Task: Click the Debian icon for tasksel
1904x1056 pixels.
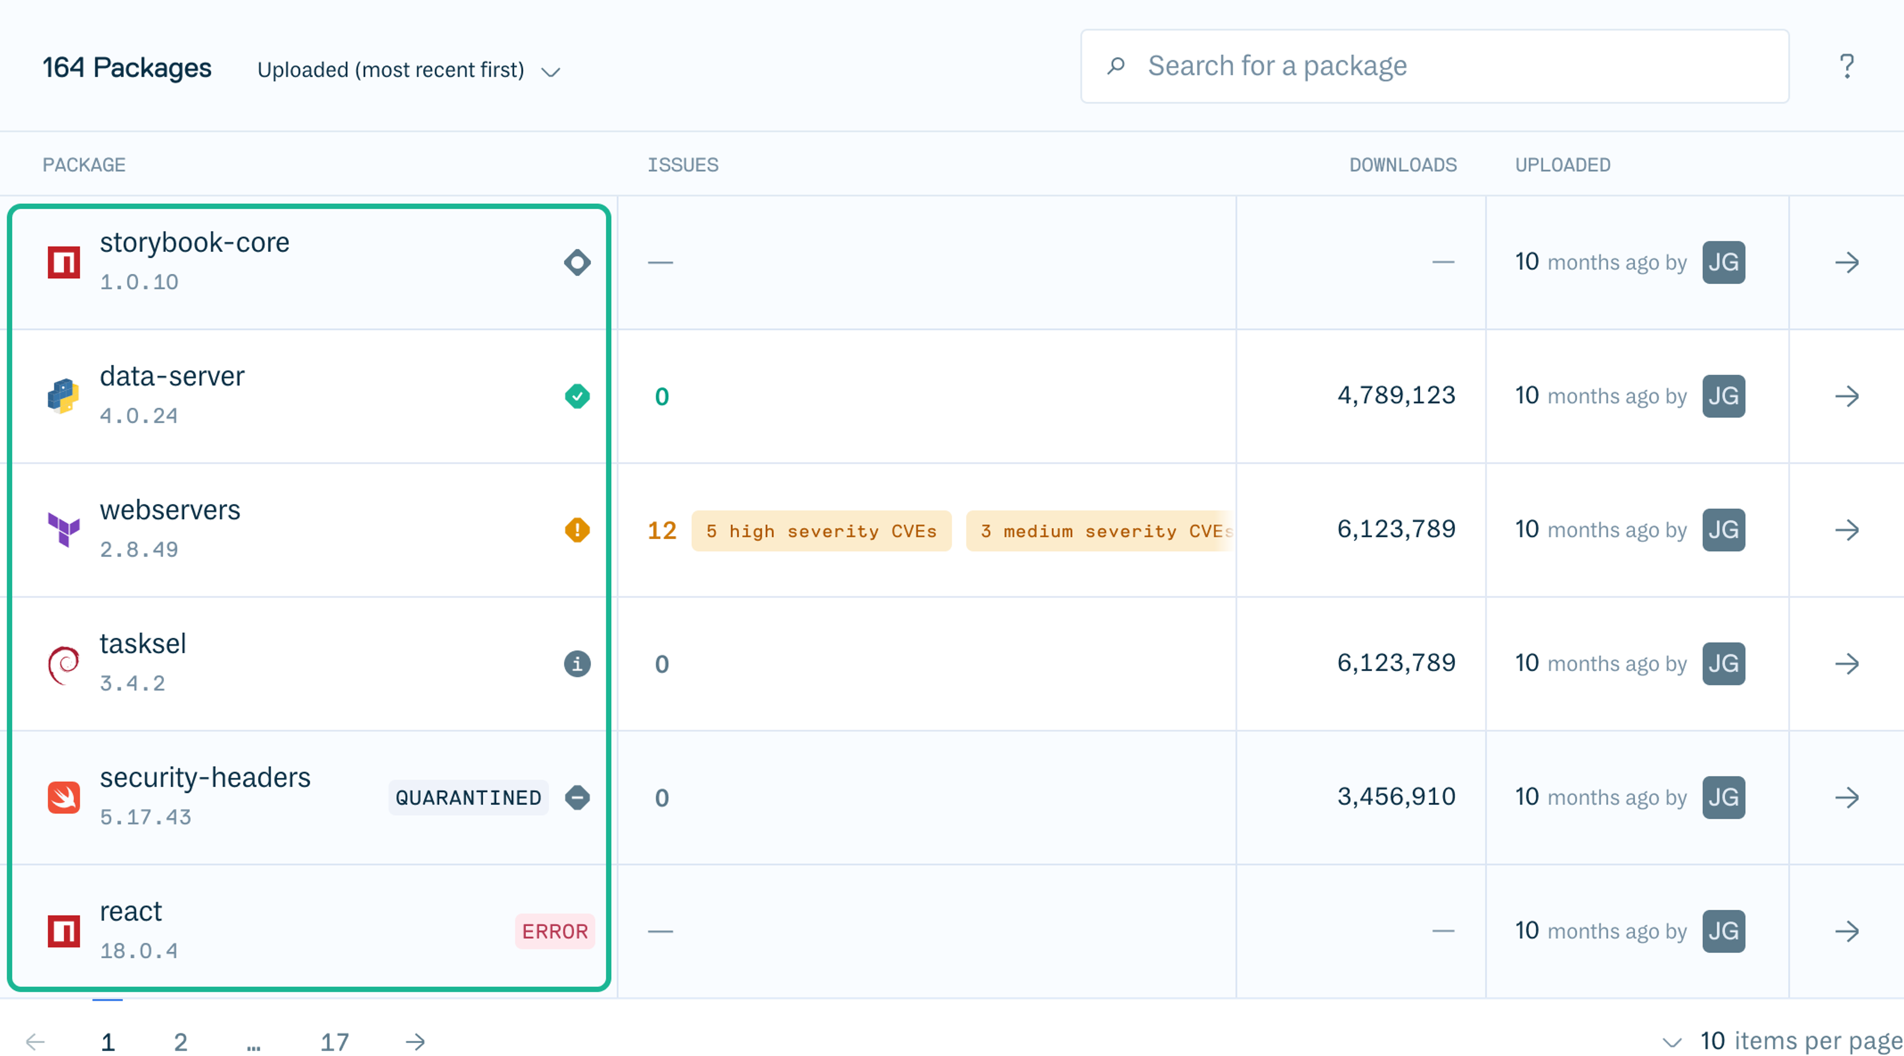Action: [x=63, y=665]
